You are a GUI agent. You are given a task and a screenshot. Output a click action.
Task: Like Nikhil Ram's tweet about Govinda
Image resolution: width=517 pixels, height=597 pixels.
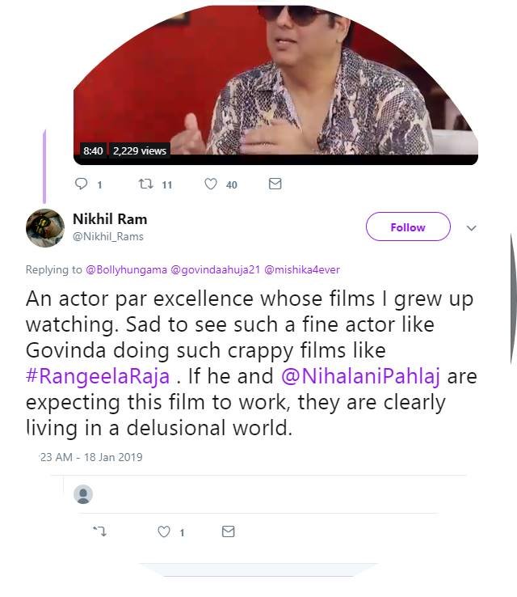(165, 531)
